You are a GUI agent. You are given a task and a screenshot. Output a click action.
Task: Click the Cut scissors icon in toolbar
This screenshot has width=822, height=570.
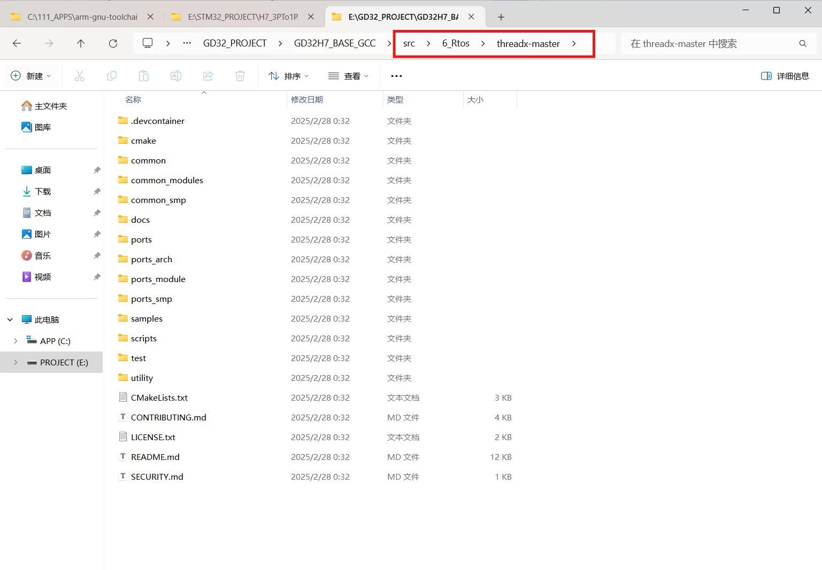coord(80,76)
